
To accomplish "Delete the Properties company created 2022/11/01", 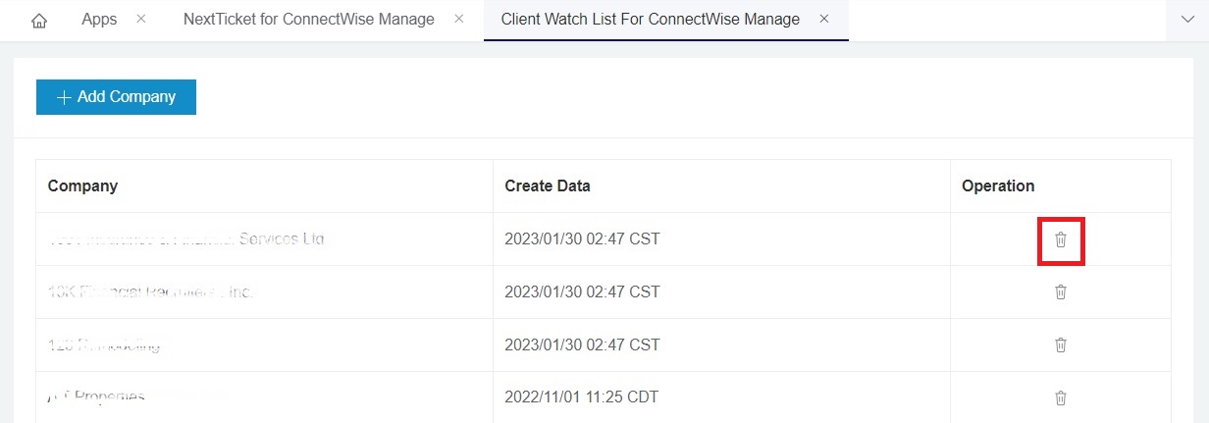I will [x=1060, y=397].
